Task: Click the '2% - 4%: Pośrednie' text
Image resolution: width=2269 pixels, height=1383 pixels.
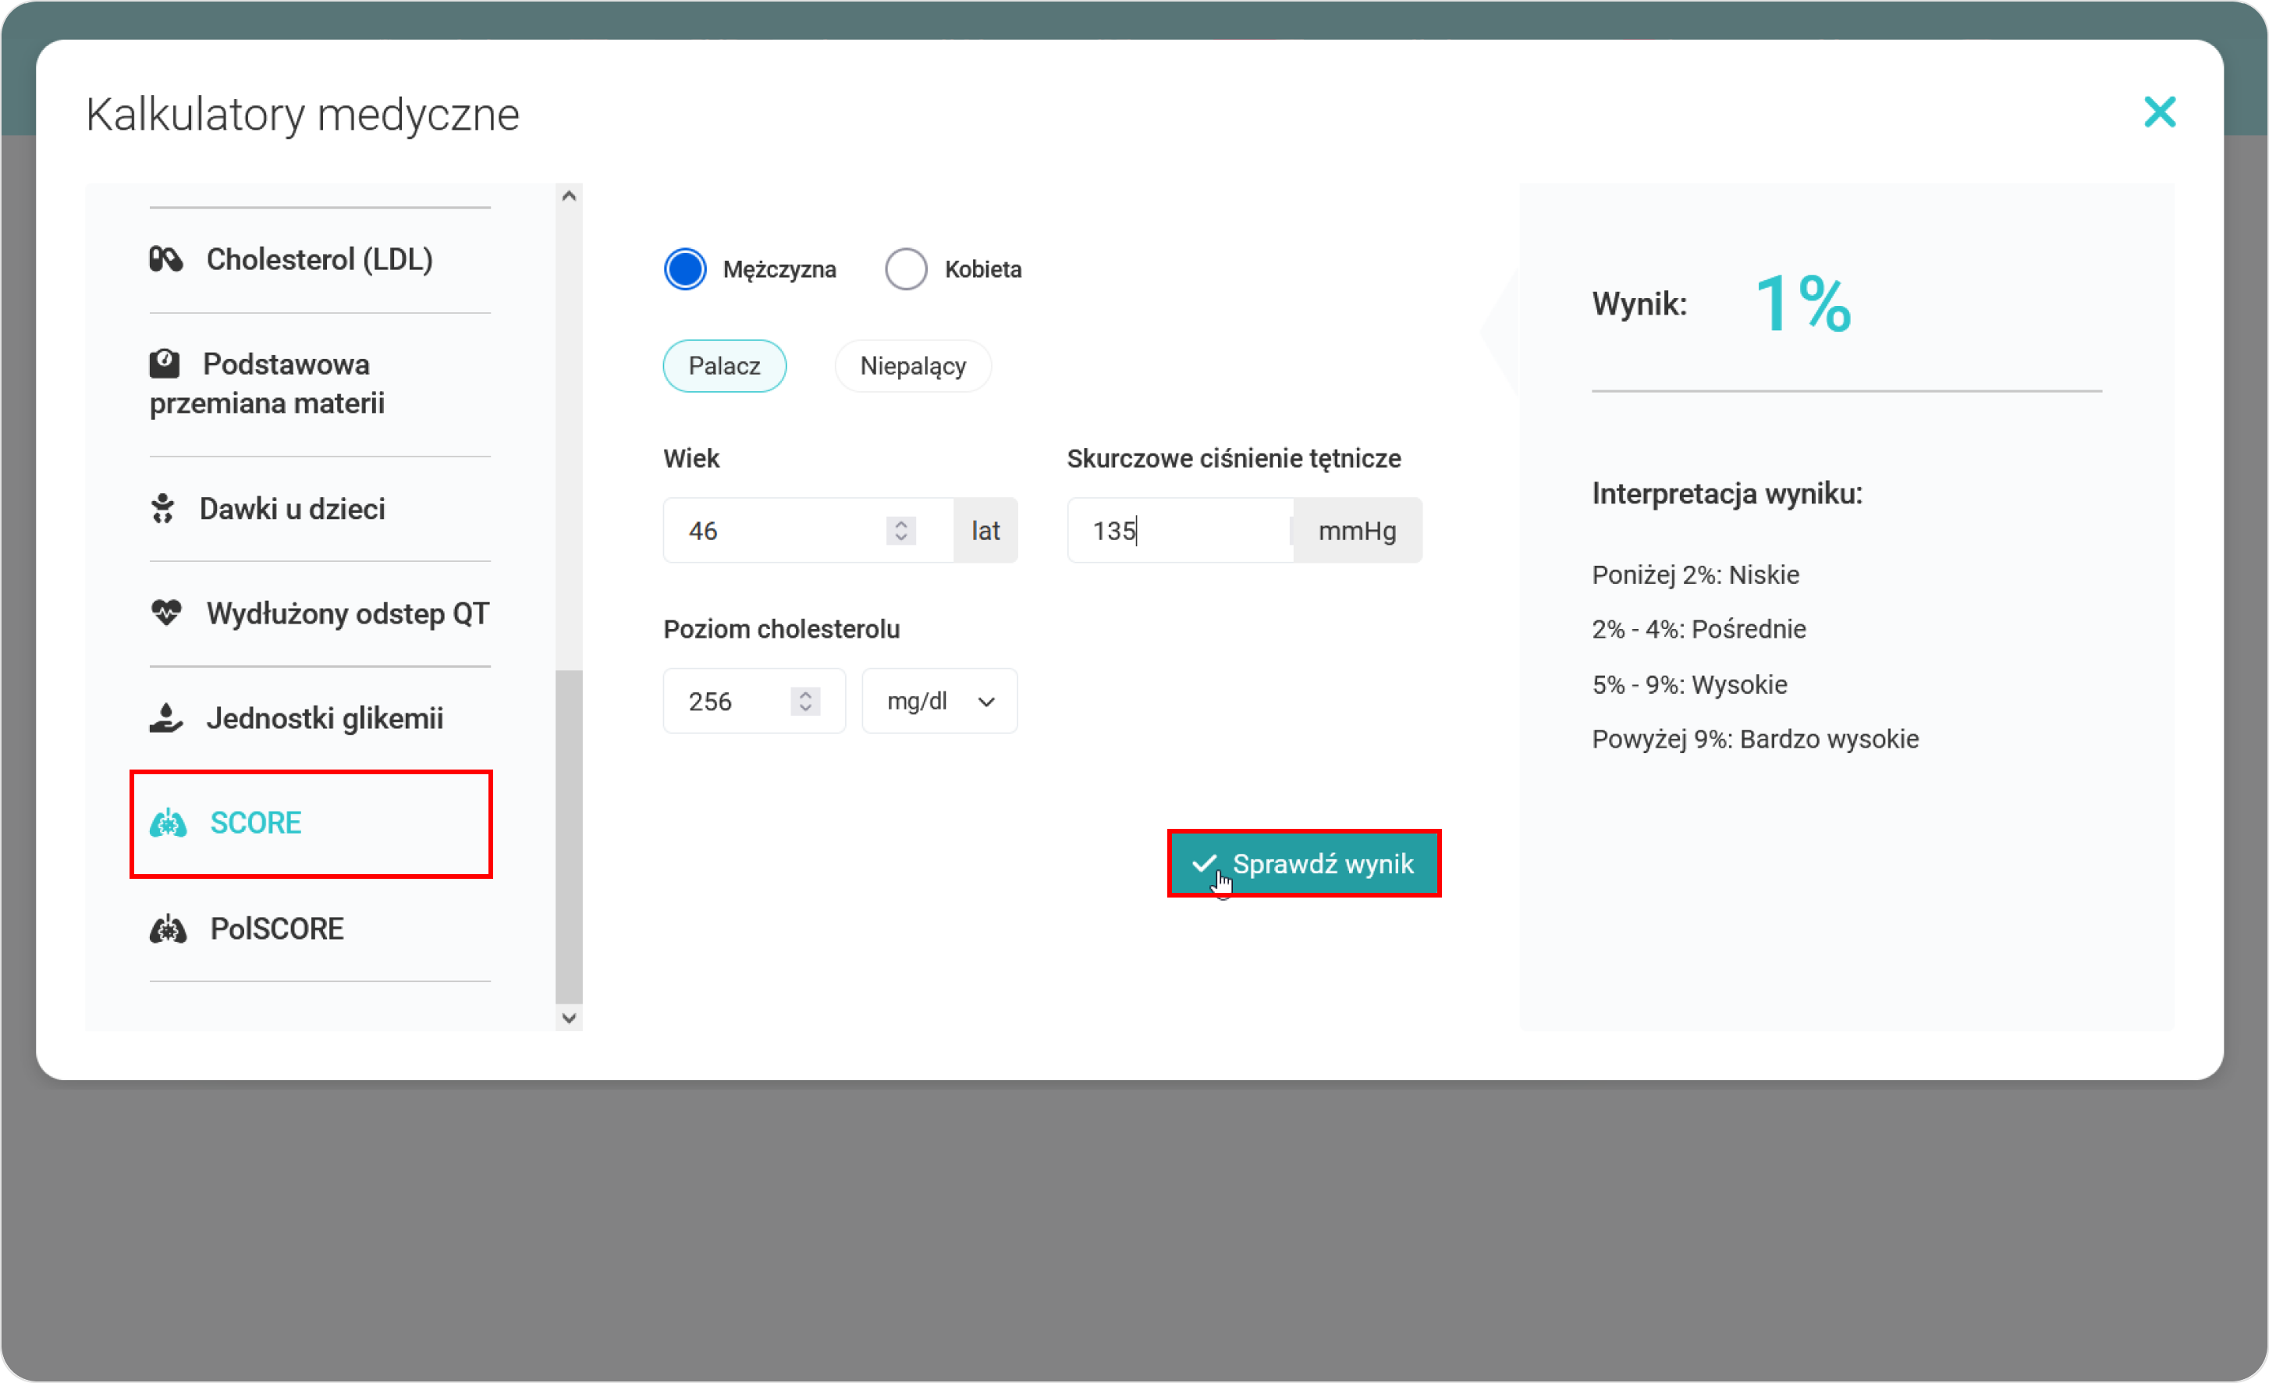Action: 1699,629
